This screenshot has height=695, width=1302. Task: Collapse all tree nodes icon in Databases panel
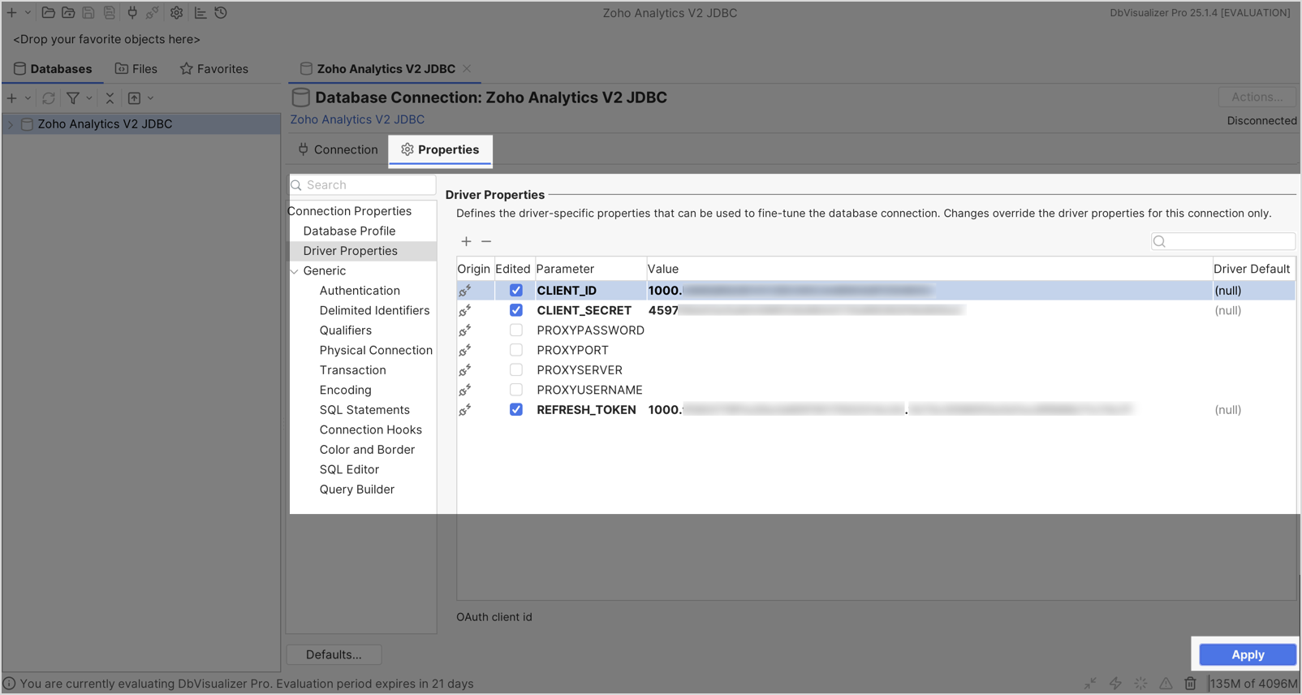coord(110,98)
